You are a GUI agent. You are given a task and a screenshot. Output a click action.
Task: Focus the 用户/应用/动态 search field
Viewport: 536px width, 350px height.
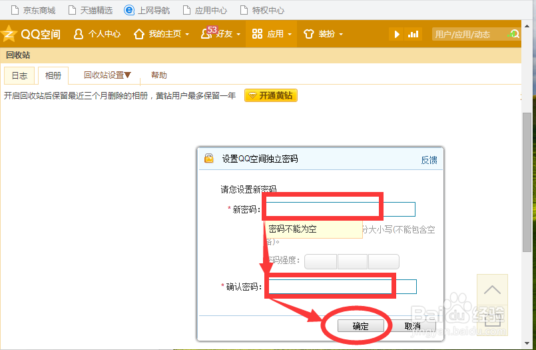coord(470,34)
